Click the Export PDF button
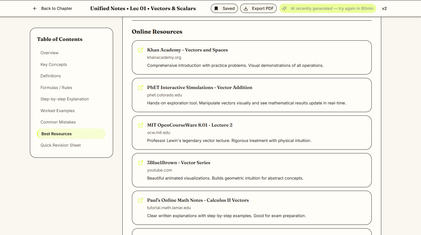The image size is (421, 235). [258, 9]
